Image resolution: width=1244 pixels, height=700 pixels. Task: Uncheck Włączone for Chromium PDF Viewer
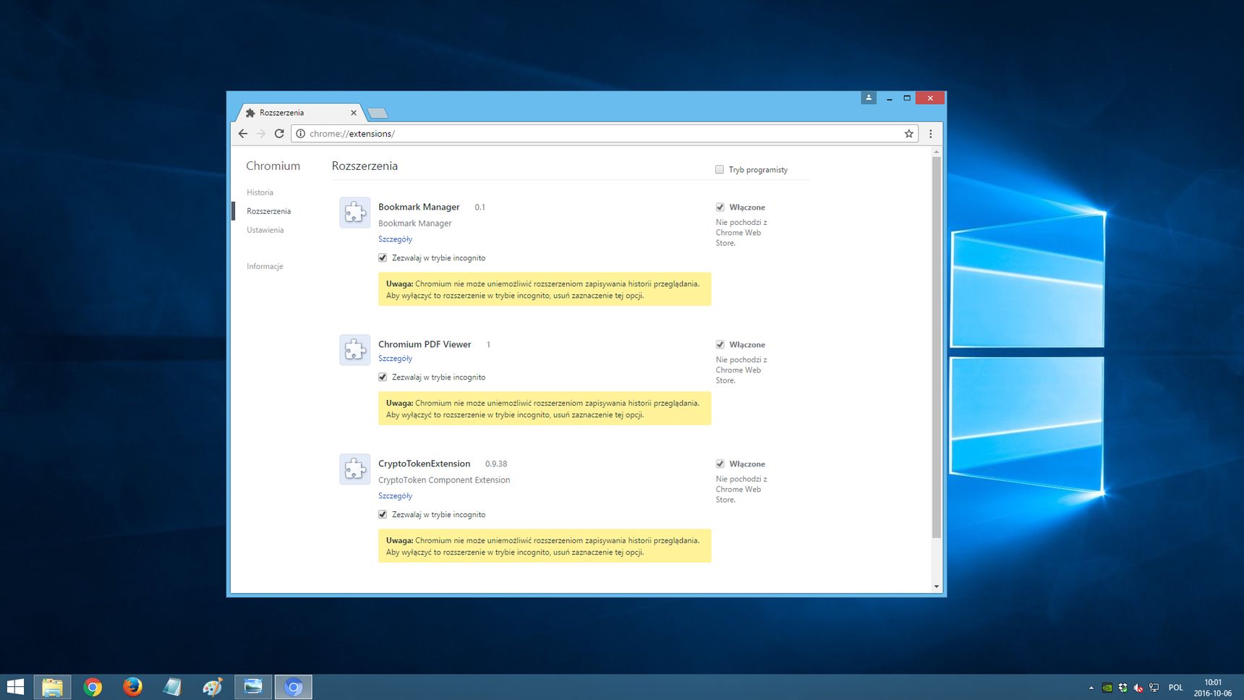pos(720,345)
